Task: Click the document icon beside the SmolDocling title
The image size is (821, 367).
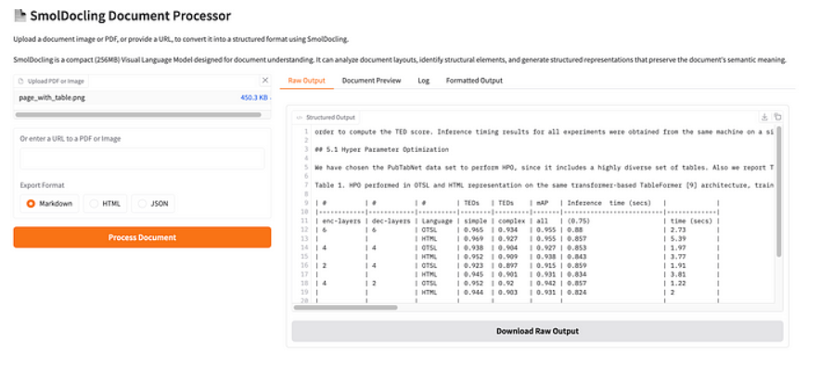Action: 19,16
